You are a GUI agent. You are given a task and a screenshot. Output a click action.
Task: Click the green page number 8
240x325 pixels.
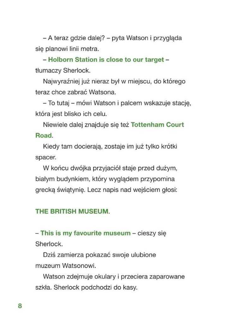pos(20,306)
